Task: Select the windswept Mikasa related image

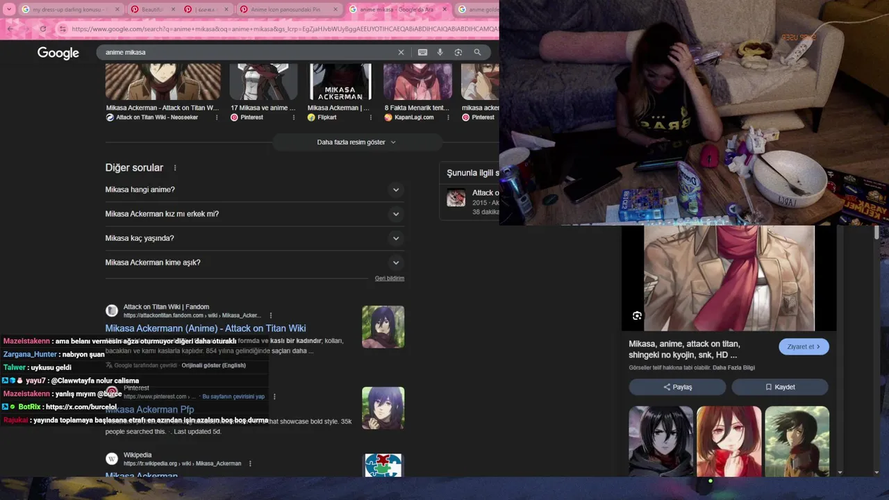Action: pos(797,441)
